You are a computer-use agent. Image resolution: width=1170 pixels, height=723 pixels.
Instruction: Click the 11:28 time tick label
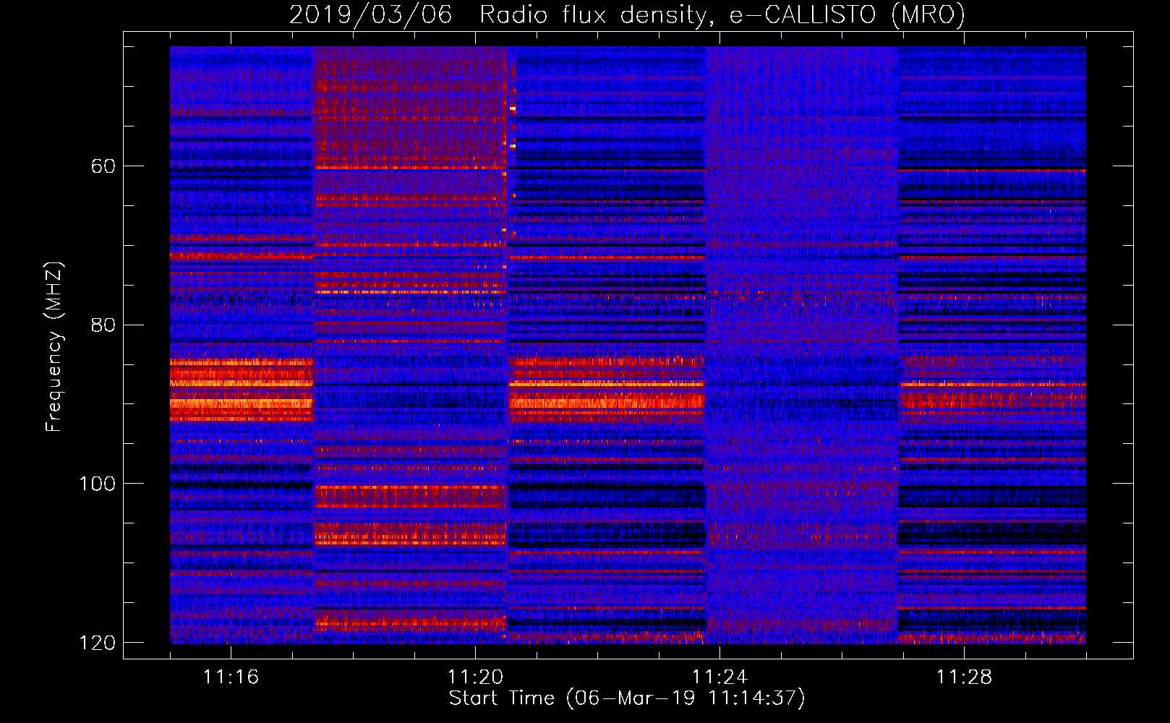[964, 677]
